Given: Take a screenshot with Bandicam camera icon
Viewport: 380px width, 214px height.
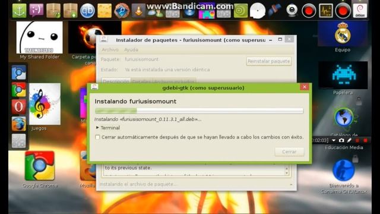Looking at the screenshot, I should point(341,140).
